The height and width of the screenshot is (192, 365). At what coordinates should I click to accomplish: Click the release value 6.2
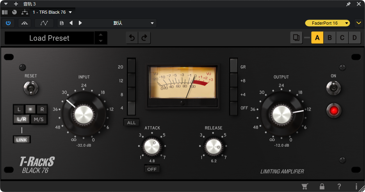pyautogui.click(x=214, y=161)
